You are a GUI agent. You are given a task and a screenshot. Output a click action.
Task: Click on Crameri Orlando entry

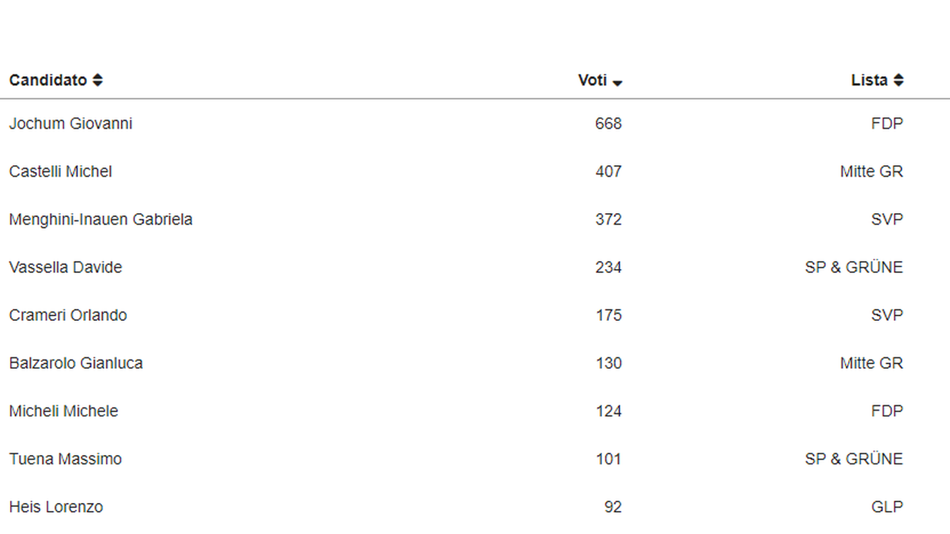(x=68, y=316)
